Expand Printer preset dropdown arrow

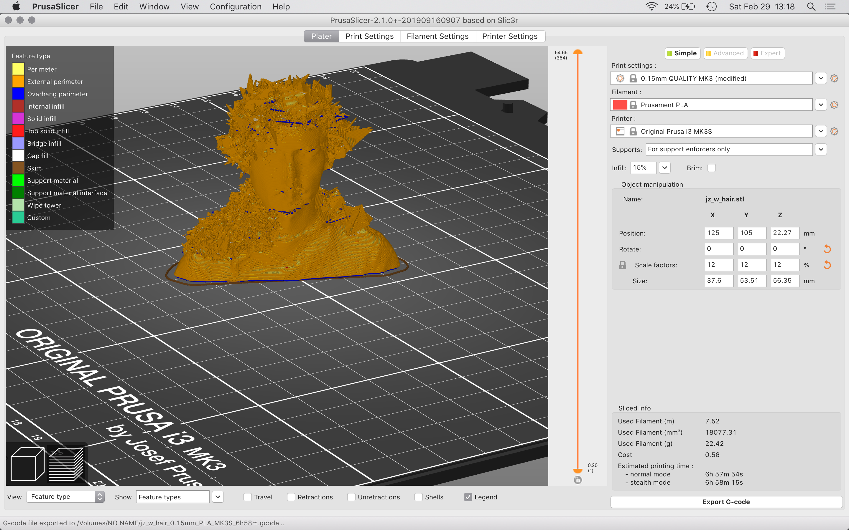[821, 131]
